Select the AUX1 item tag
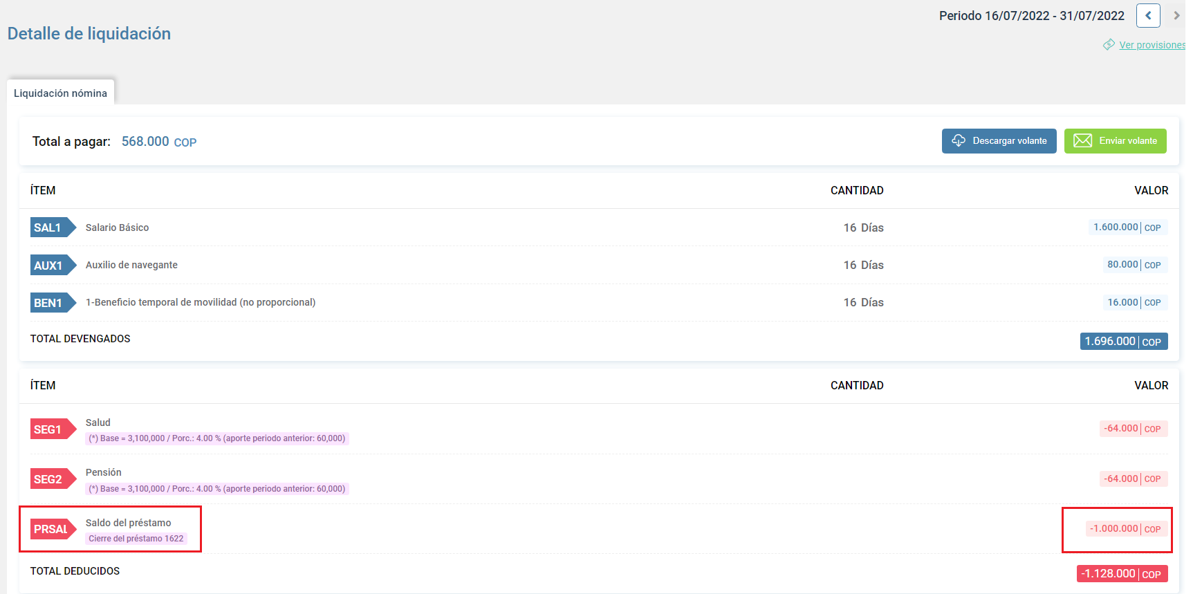The image size is (1202, 594). (x=53, y=265)
